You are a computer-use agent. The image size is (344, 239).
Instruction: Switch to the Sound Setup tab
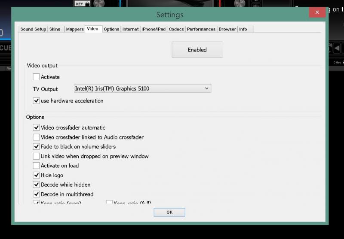point(33,29)
